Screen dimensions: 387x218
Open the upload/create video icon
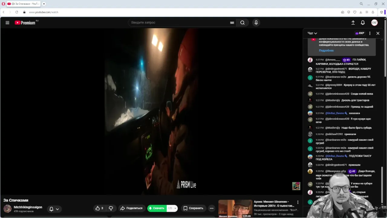click(353, 23)
